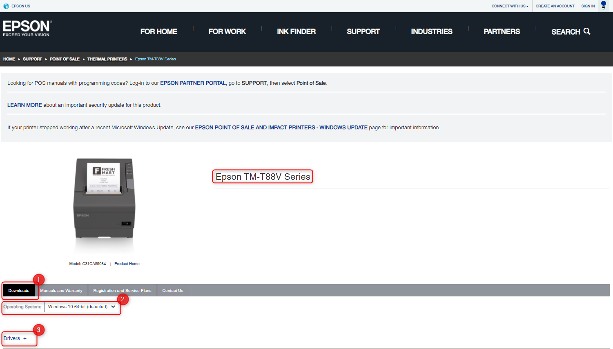
Task: Open the Ink Finder menu
Action: tap(296, 31)
